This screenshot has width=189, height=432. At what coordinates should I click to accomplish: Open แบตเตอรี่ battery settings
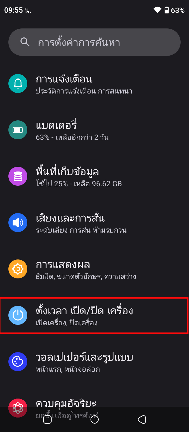point(94,130)
